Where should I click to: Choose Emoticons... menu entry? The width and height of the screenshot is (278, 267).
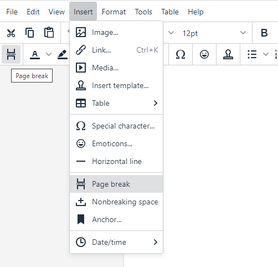(116, 143)
